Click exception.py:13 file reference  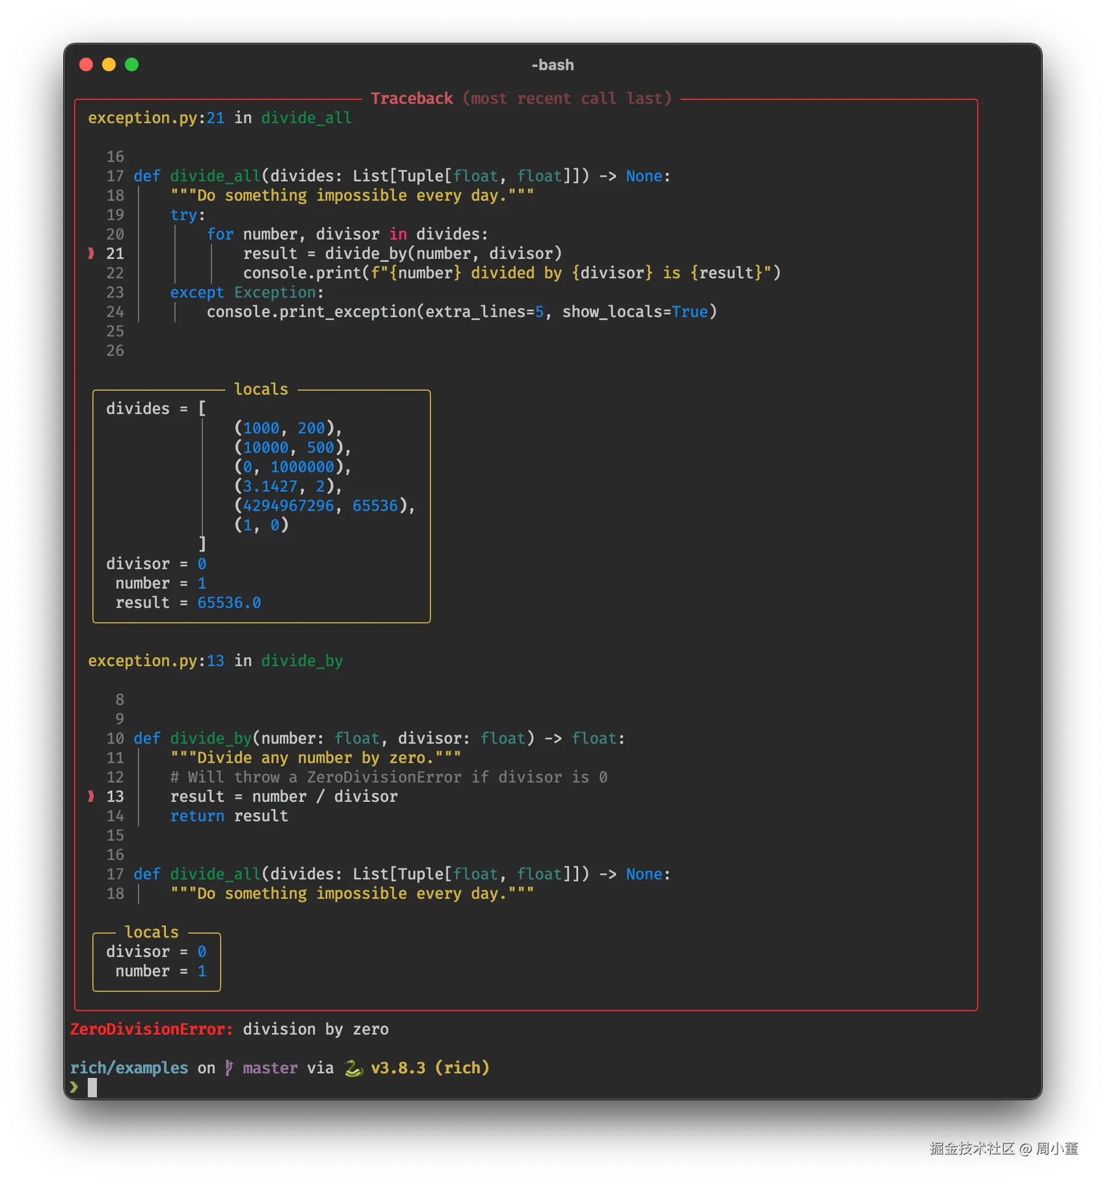point(156,660)
